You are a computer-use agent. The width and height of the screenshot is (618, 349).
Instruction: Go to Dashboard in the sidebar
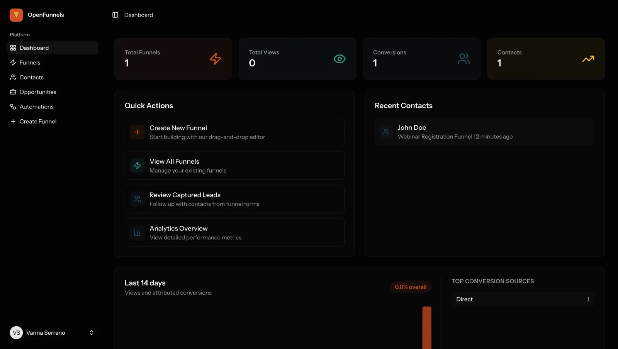coord(53,48)
